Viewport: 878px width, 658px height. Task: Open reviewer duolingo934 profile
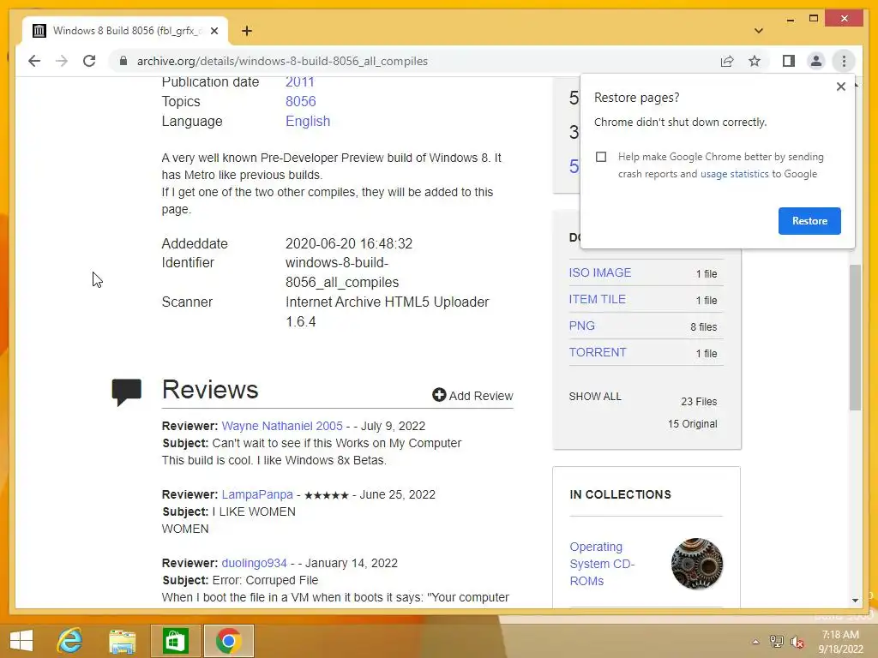click(254, 563)
